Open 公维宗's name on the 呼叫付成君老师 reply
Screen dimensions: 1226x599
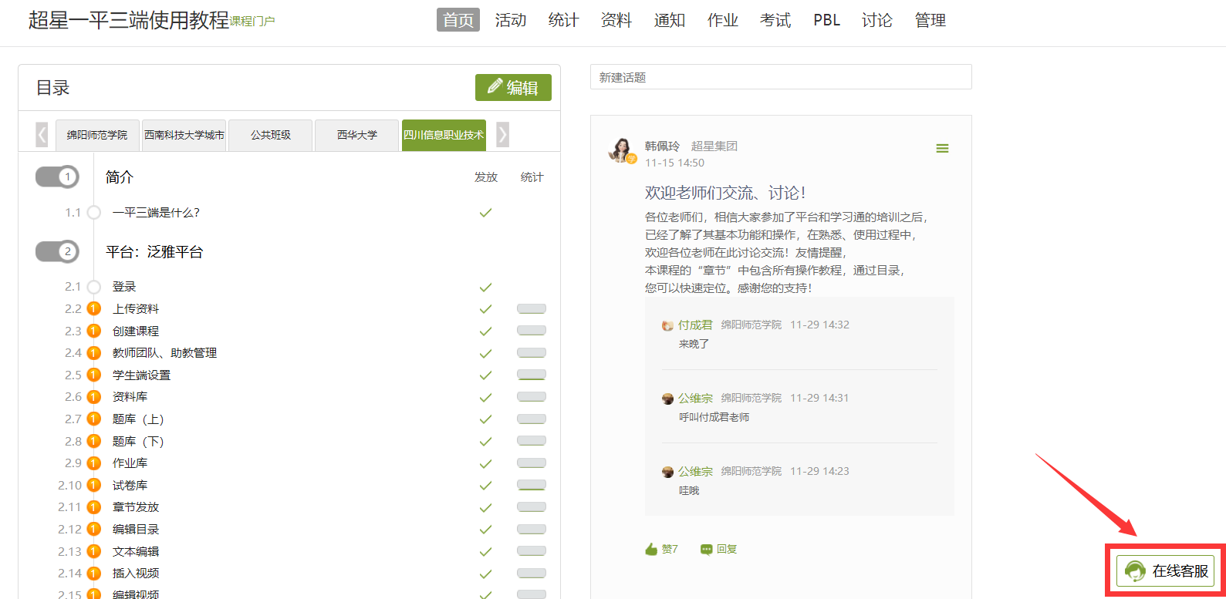click(x=695, y=398)
